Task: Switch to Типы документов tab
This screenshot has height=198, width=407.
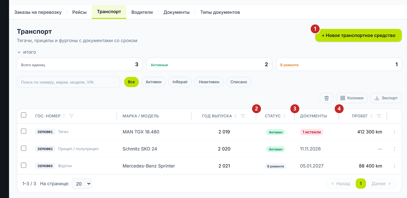Action: [x=220, y=12]
